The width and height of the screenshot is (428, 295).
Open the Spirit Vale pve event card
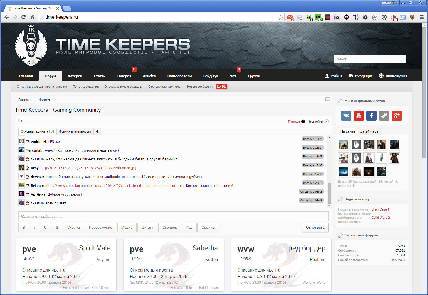pos(66,265)
